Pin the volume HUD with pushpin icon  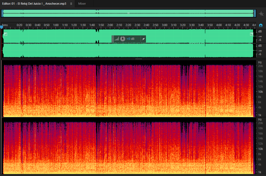[143, 39]
